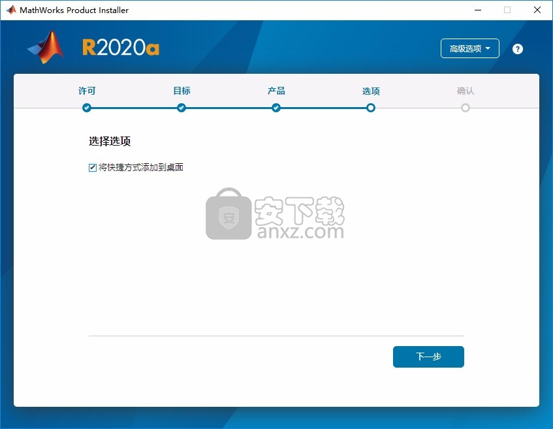Select the 选项 step label

371,91
